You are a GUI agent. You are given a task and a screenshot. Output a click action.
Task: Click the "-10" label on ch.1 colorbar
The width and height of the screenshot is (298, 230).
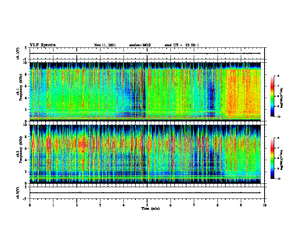tap(278, 117)
